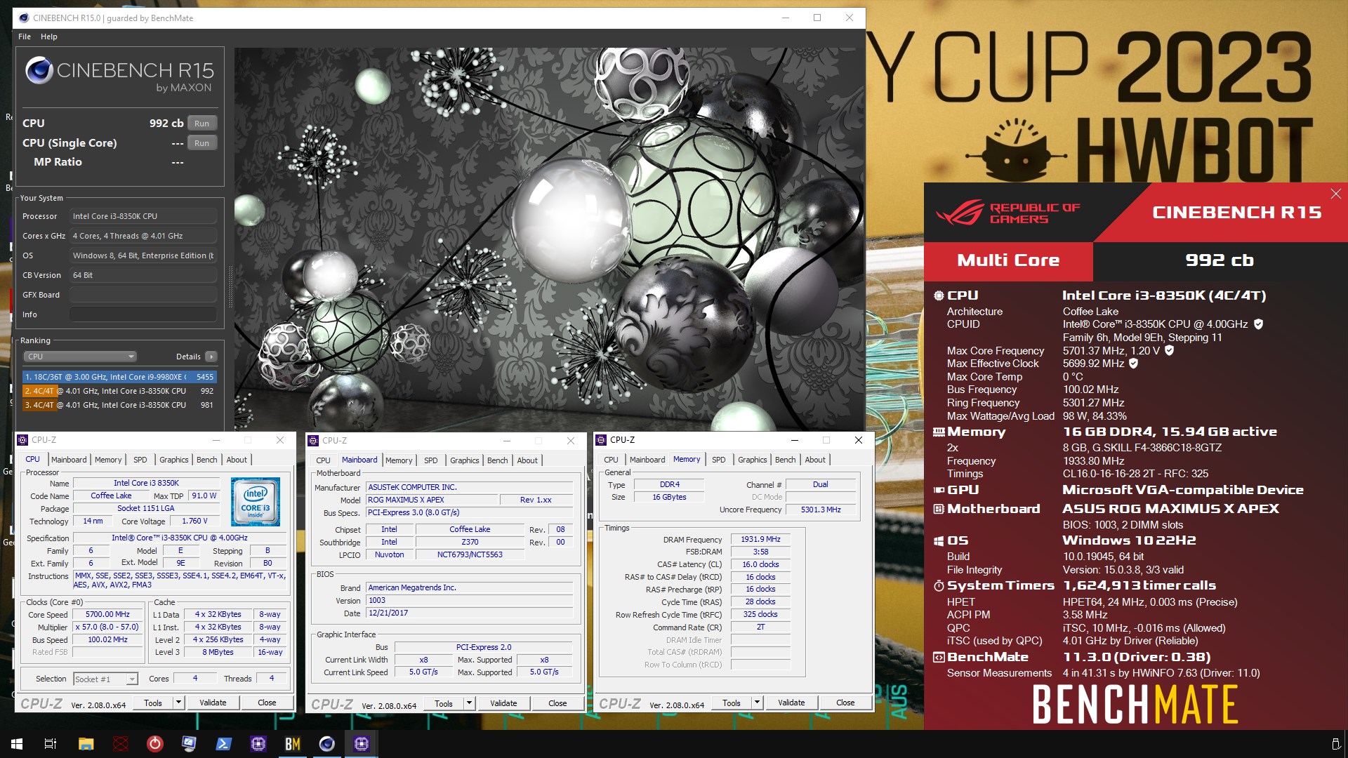Expand Tools arrow in Memory CPU-Z window

point(757,703)
